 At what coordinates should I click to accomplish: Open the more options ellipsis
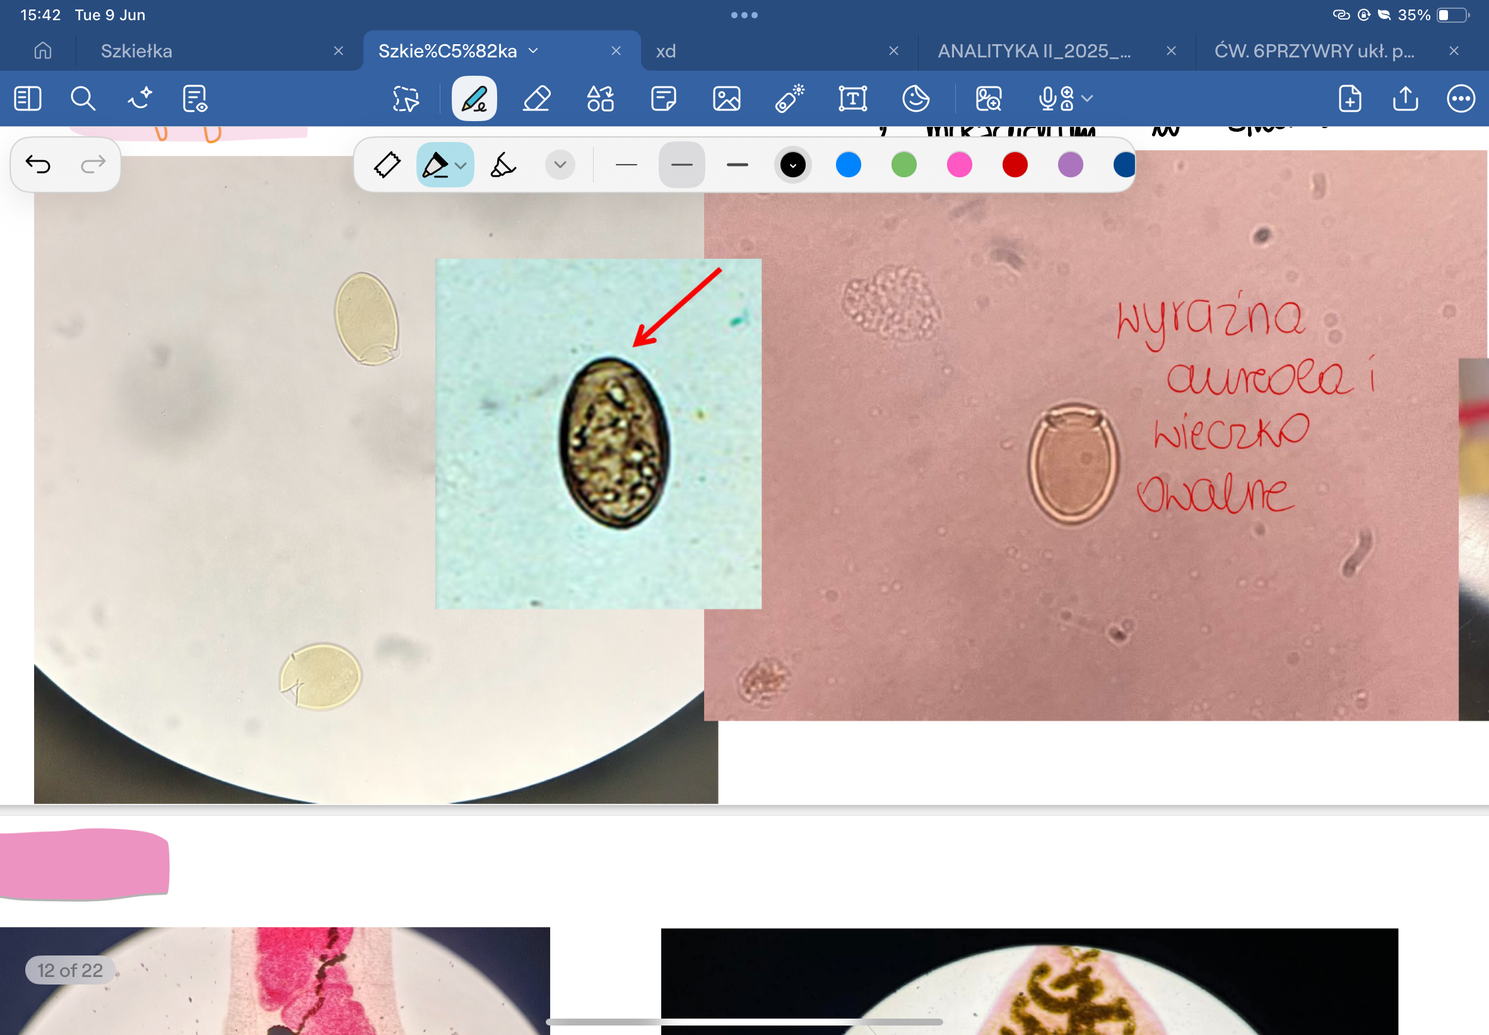(x=1461, y=98)
